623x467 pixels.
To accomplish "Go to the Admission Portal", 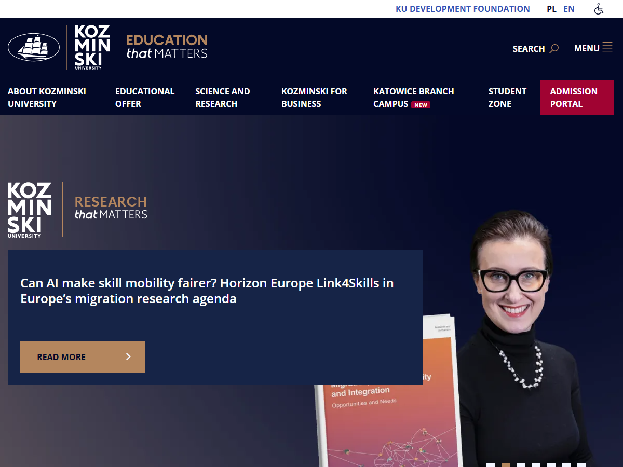I will pos(577,98).
